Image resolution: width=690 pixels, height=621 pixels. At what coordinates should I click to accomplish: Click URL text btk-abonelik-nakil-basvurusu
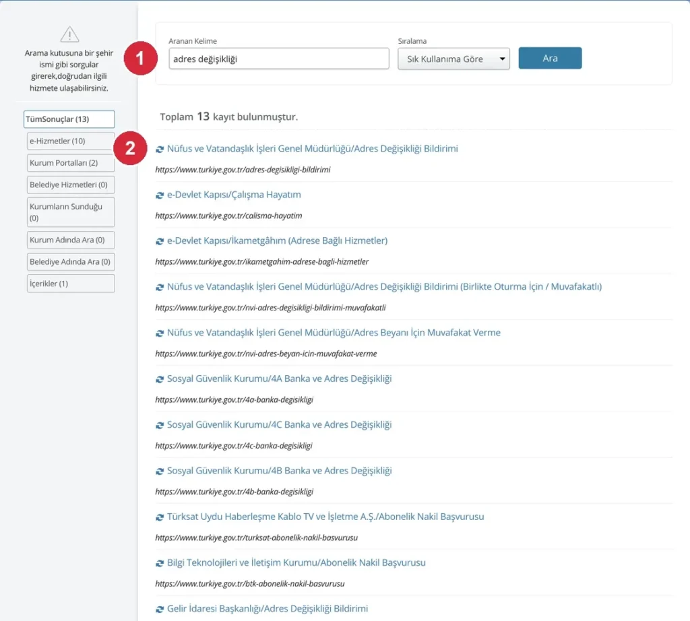coord(250,583)
